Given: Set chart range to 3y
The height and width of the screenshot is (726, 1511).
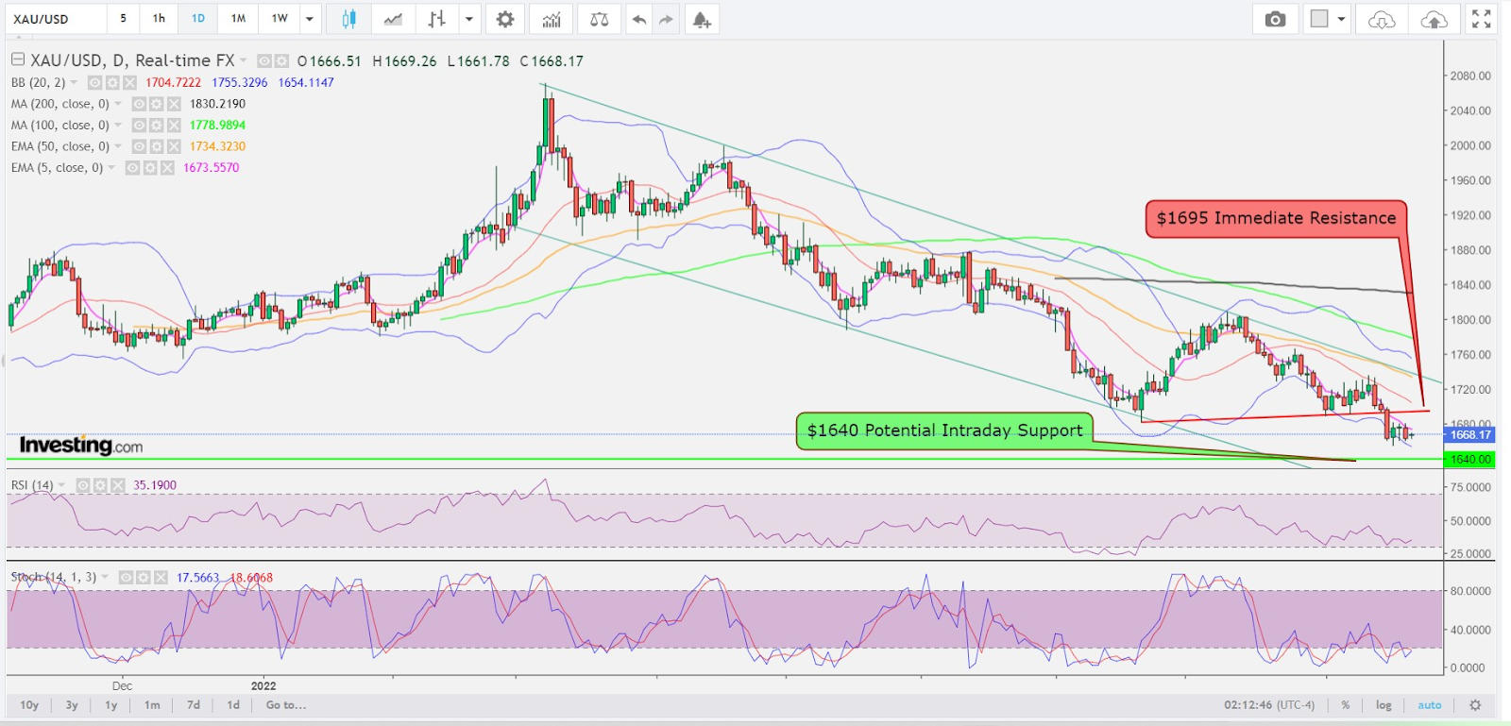Looking at the screenshot, I should click(x=72, y=705).
